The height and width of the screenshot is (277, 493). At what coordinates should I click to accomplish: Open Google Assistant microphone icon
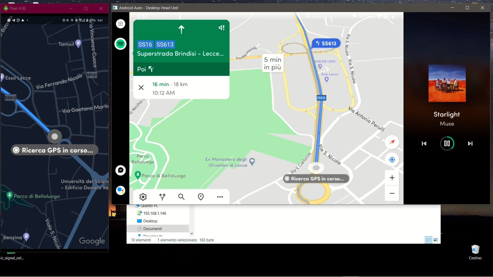coord(120,190)
